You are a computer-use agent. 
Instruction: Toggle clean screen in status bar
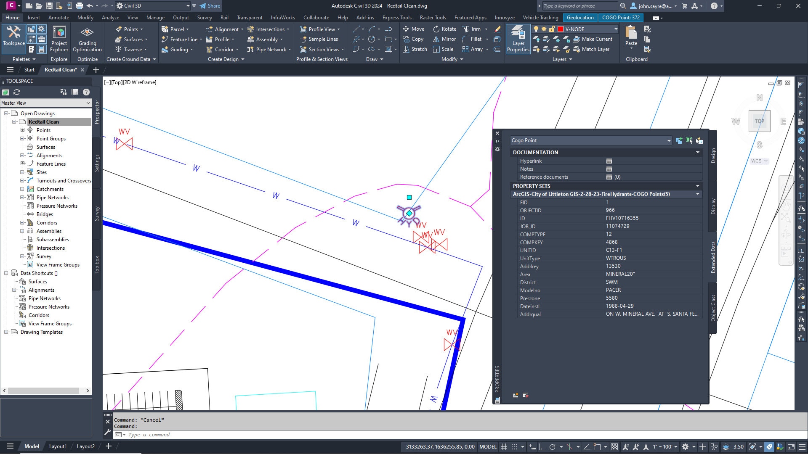click(x=791, y=446)
